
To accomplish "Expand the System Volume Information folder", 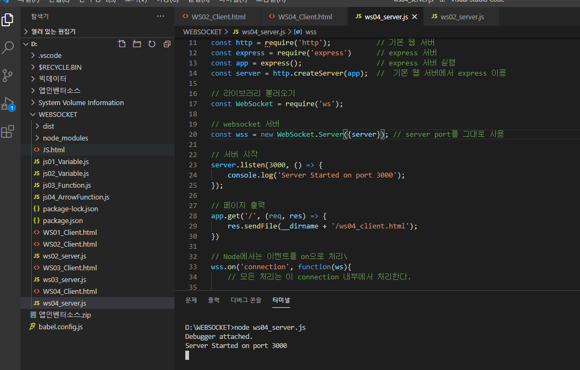I will [x=97, y=102].
